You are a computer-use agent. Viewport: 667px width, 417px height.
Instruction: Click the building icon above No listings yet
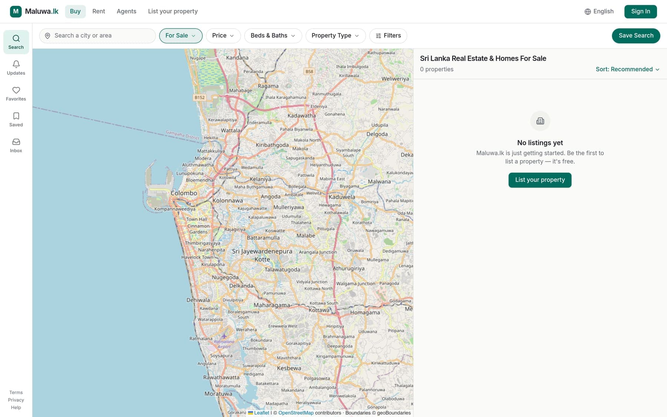point(540,121)
